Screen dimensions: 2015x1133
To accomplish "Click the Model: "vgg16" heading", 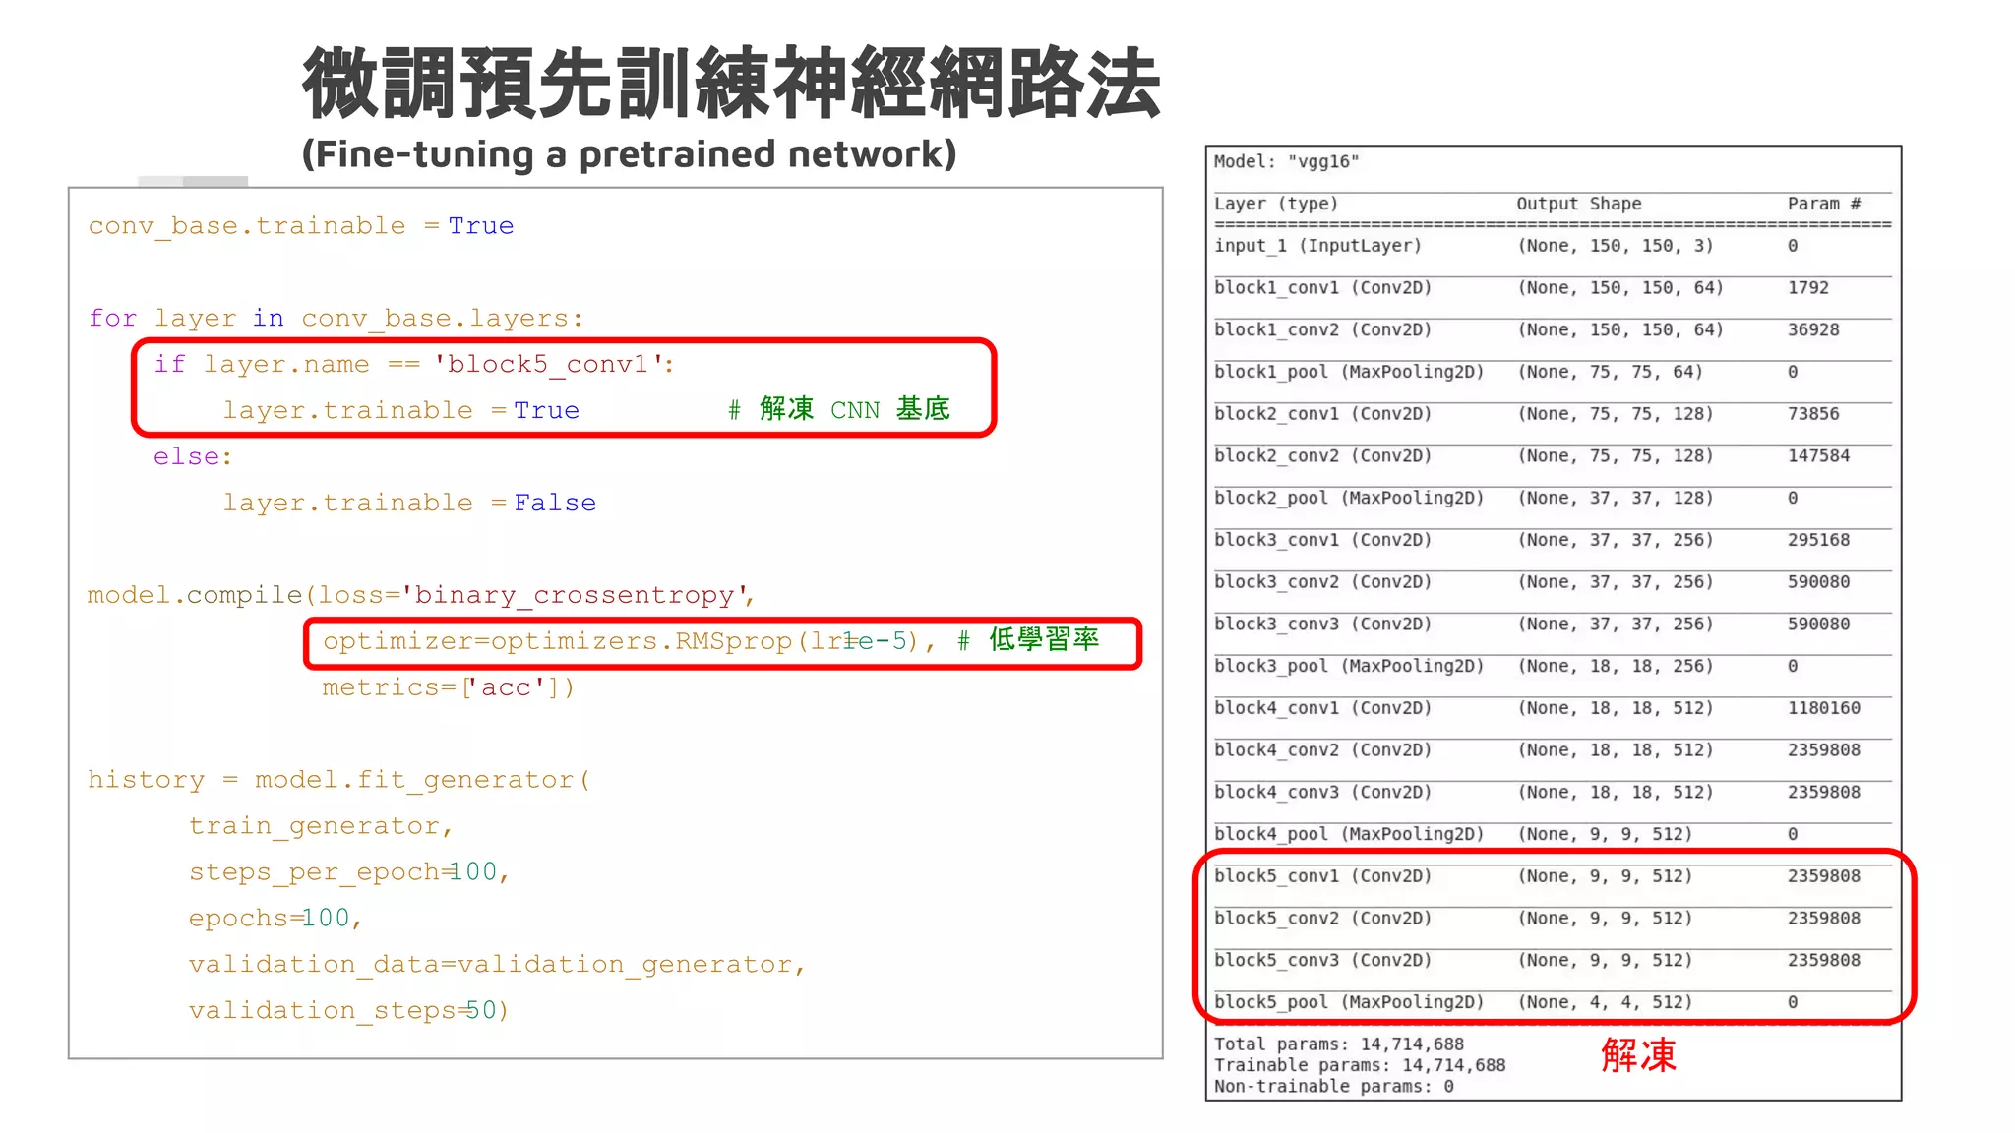I will tap(1286, 162).
